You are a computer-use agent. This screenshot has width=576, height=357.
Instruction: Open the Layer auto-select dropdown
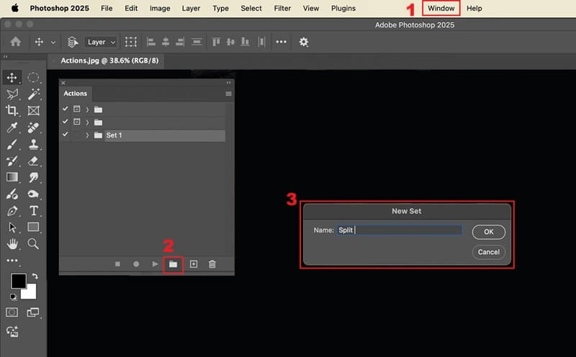point(100,42)
